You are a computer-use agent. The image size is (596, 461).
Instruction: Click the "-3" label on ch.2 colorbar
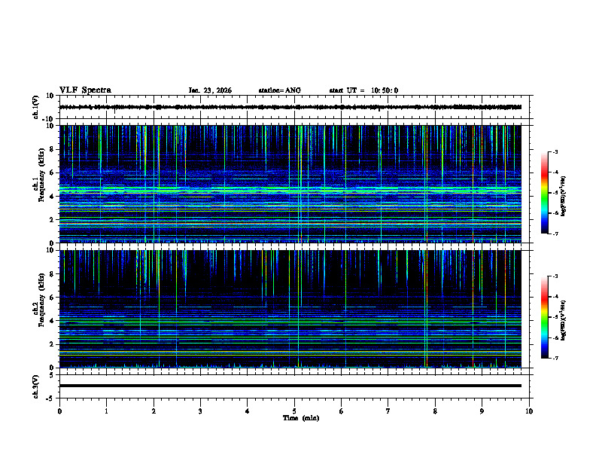pyautogui.click(x=555, y=276)
